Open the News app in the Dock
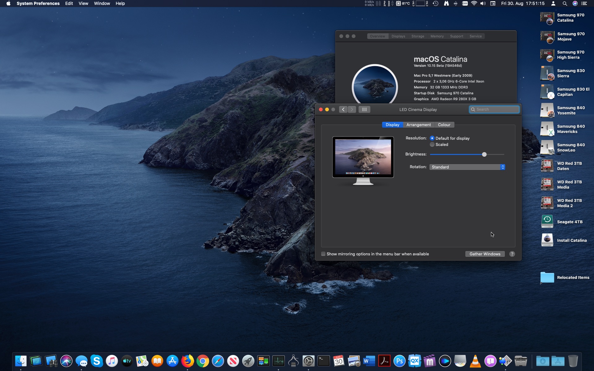Screen dimensions: 594x371 pos(233,361)
